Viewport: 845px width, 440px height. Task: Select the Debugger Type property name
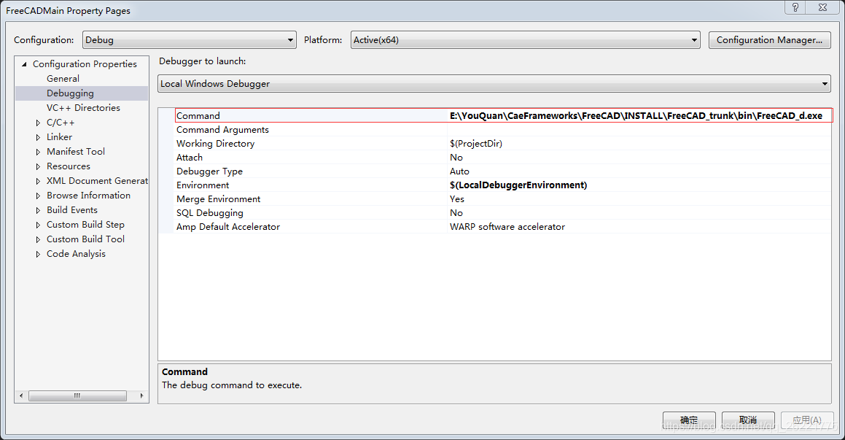tap(210, 171)
